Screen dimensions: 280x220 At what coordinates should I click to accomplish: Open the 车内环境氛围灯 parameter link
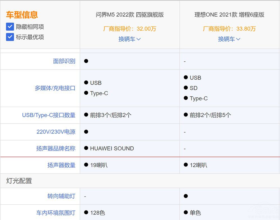[x=56, y=213]
